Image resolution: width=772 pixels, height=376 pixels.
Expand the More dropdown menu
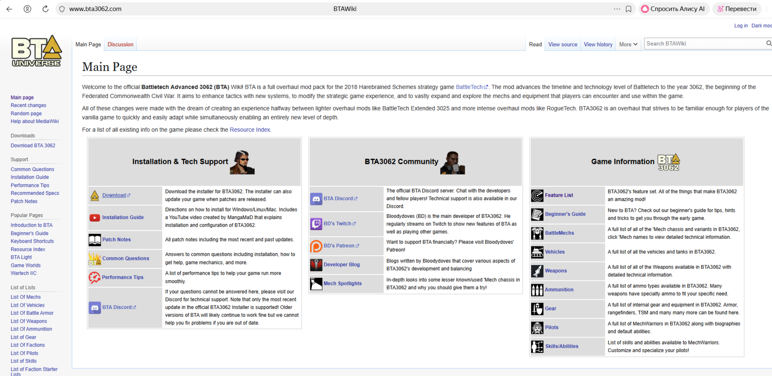tap(628, 44)
